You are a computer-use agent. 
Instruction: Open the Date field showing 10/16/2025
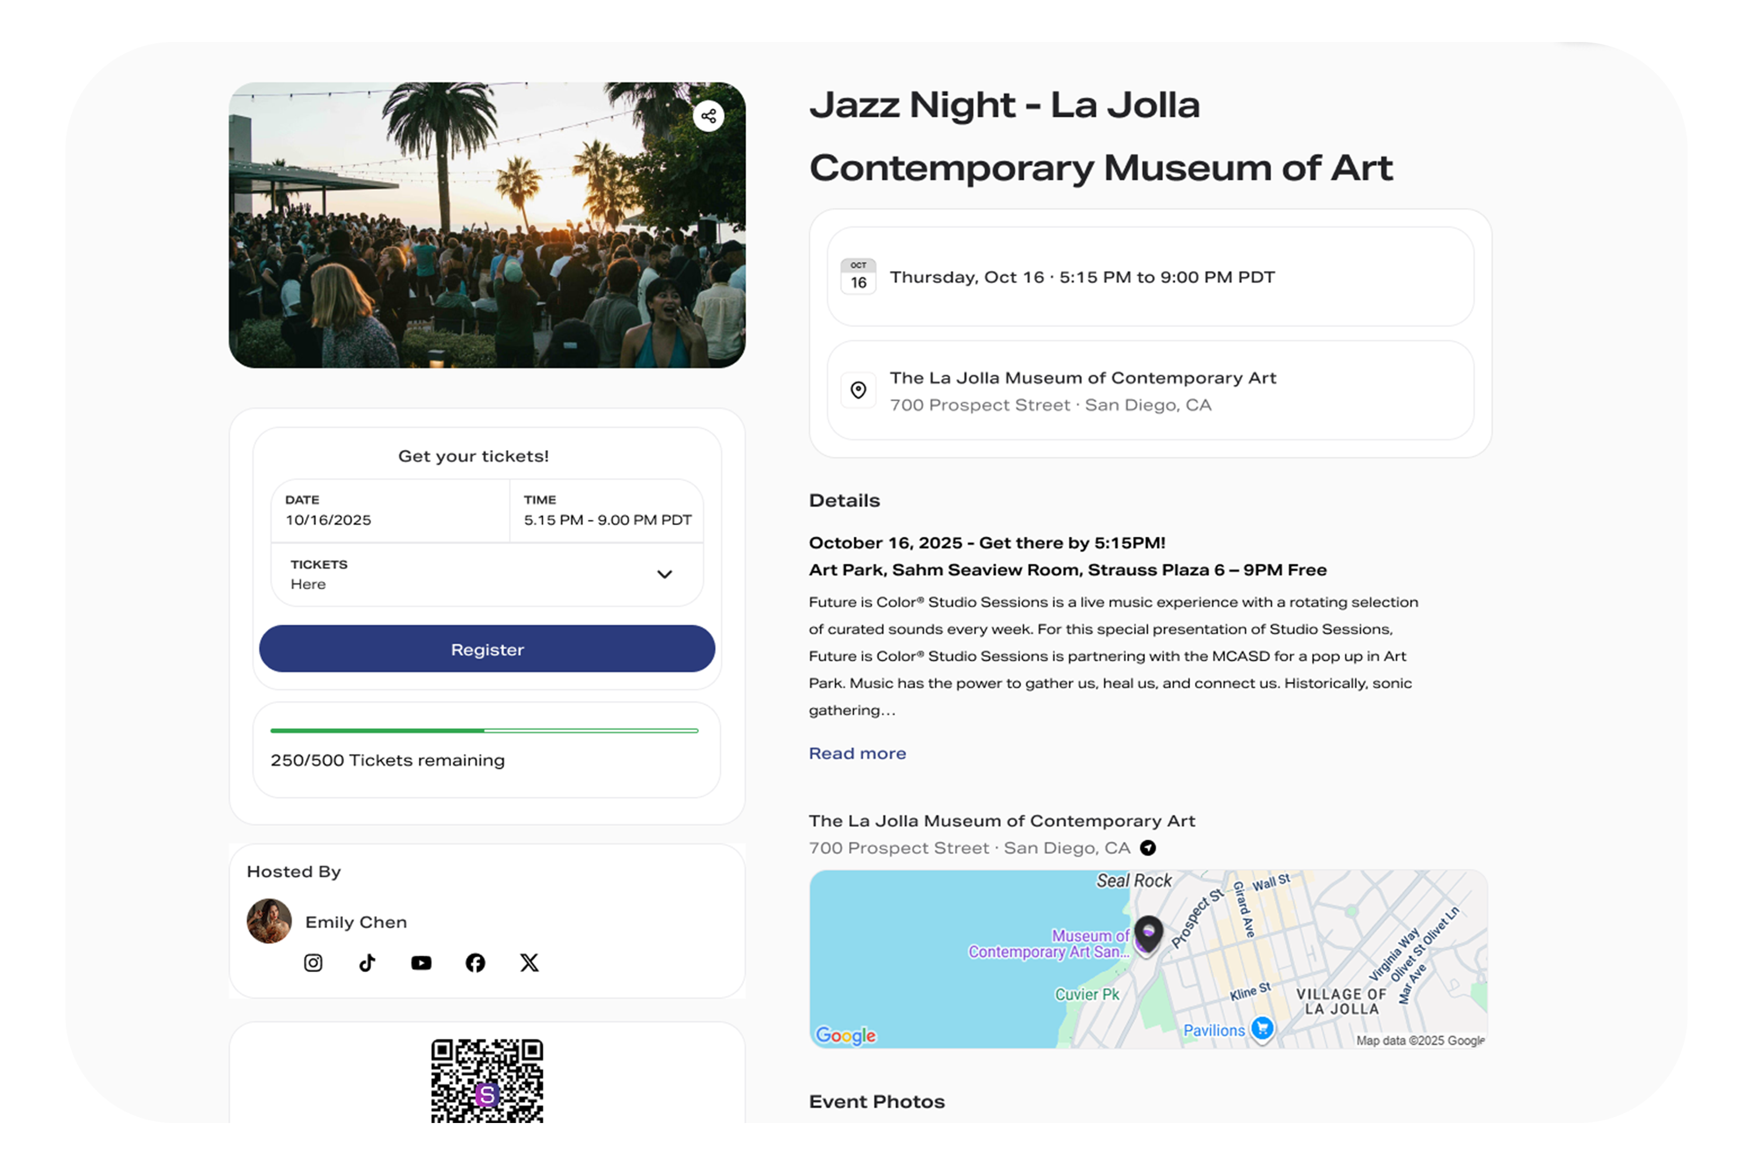point(390,511)
